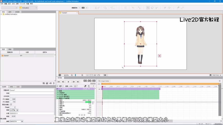The width and height of the screenshot is (223, 125).
Task: Click the zoom out magnifier icon
Action: pos(72,75)
